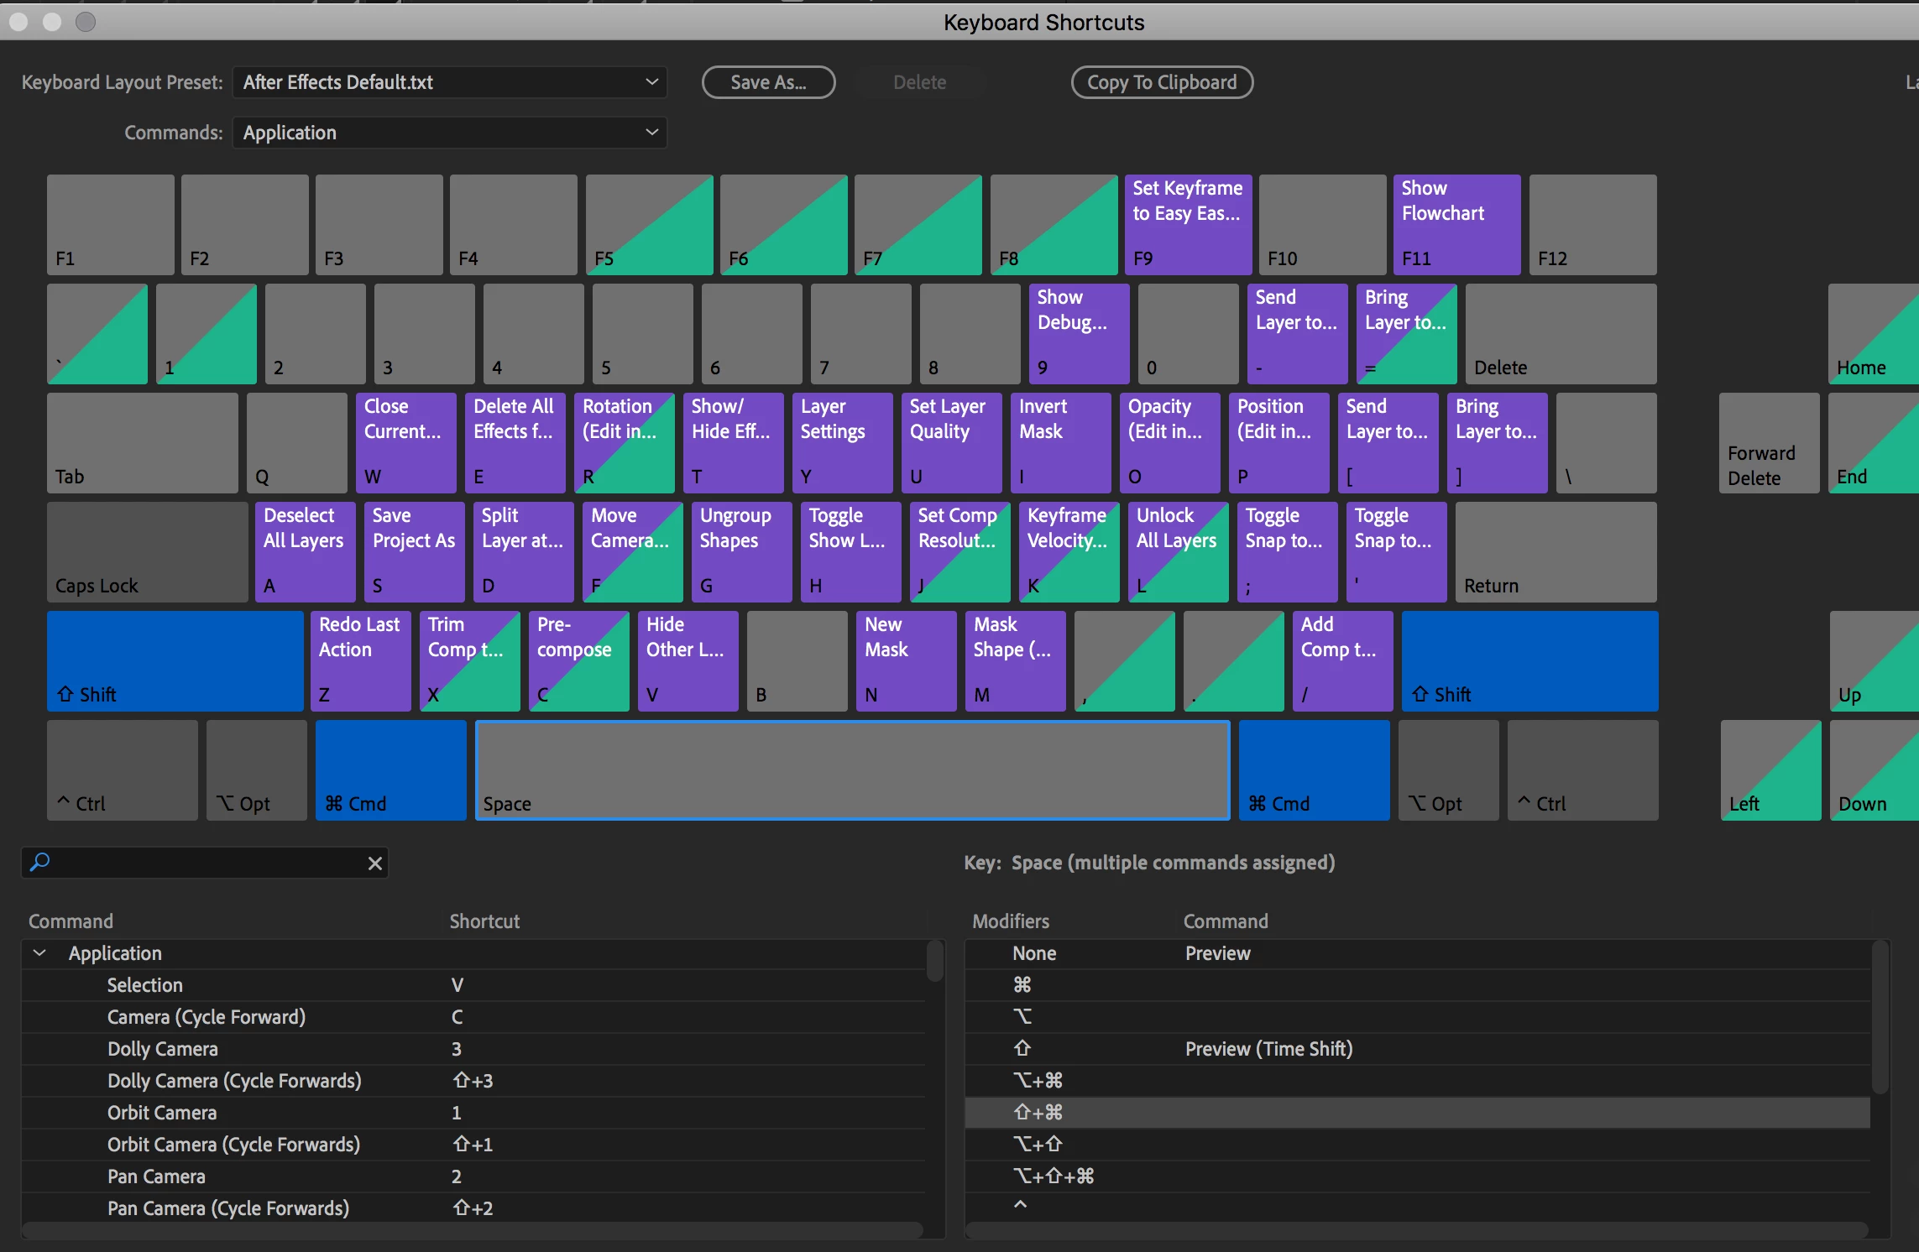Select the Preview (Time Shift) modifier row
Screen dimensions: 1919x1252
coord(1268,1048)
